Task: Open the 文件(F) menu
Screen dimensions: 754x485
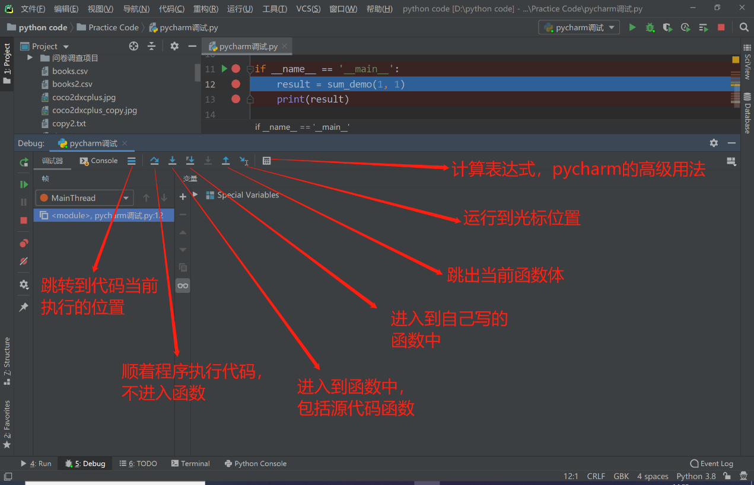Action: (33, 9)
